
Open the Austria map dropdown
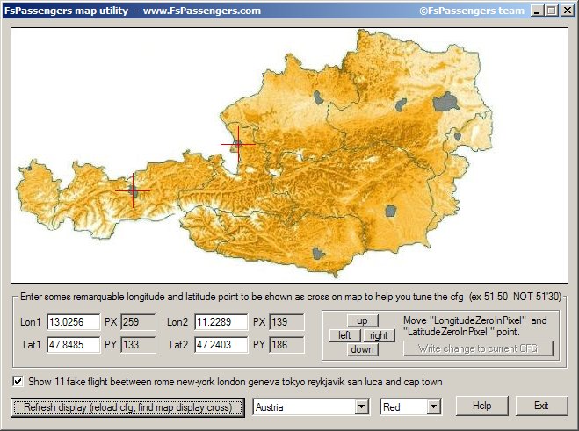(x=362, y=407)
